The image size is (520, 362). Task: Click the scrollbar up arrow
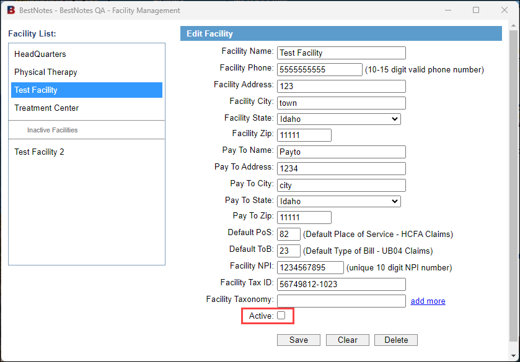point(513,25)
